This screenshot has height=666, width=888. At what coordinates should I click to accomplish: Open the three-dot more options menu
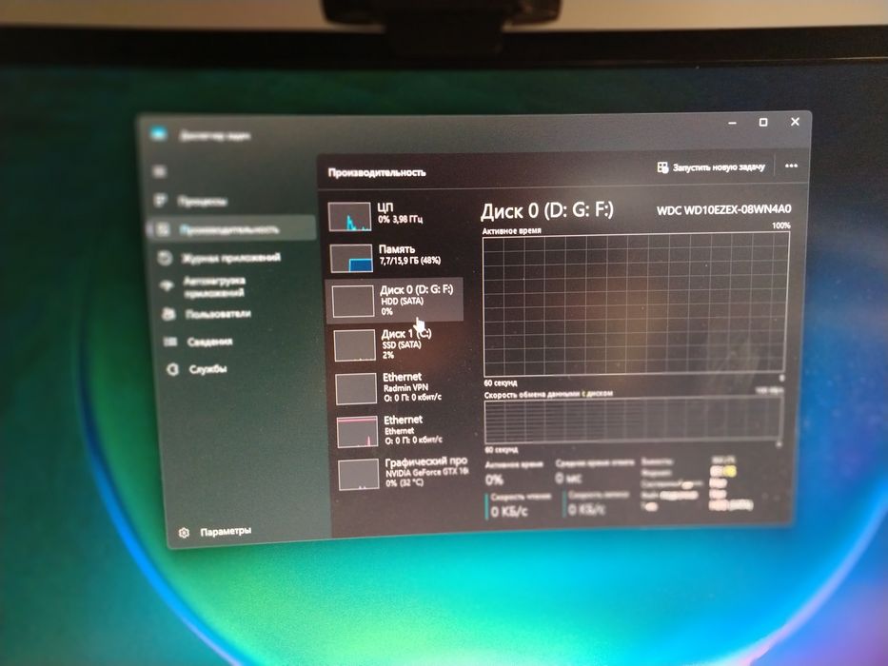pos(791,166)
